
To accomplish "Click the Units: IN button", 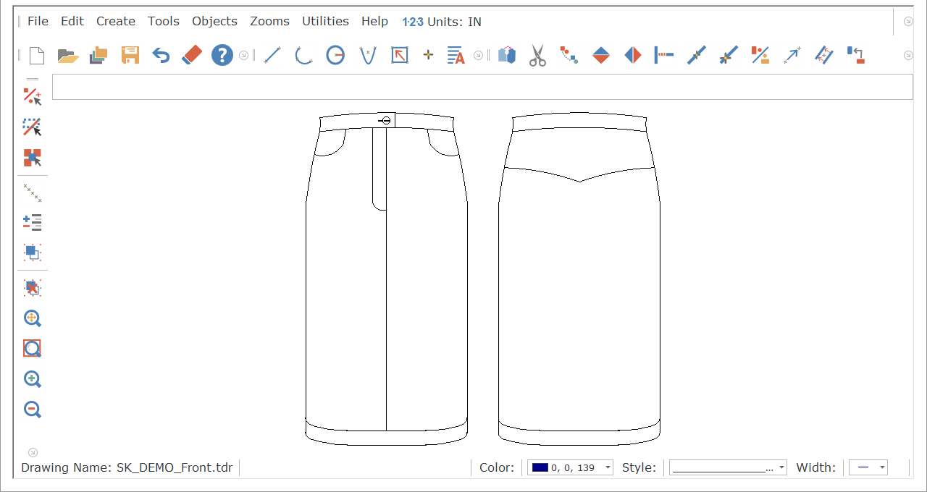I will click(442, 22).
